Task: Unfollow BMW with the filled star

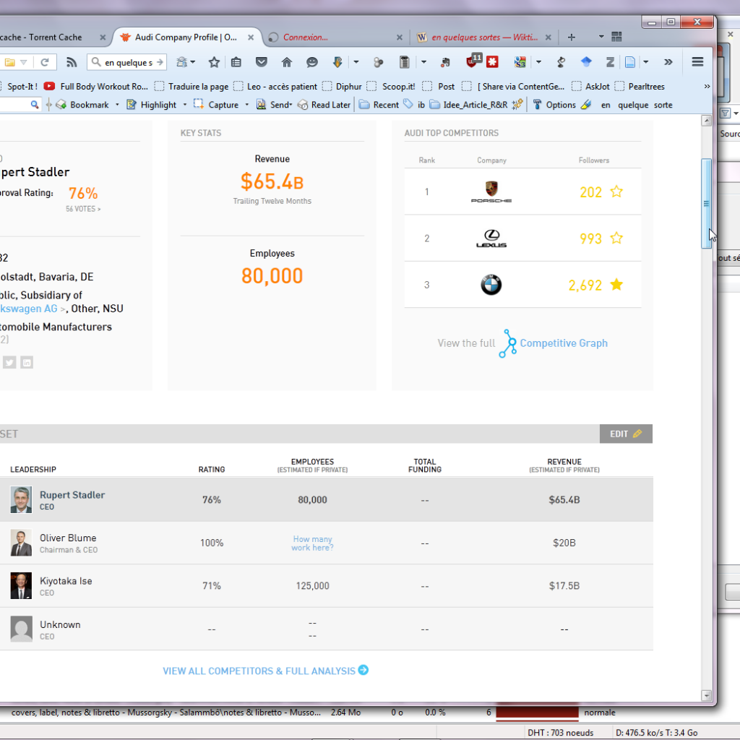Action: tap(616, 285)
